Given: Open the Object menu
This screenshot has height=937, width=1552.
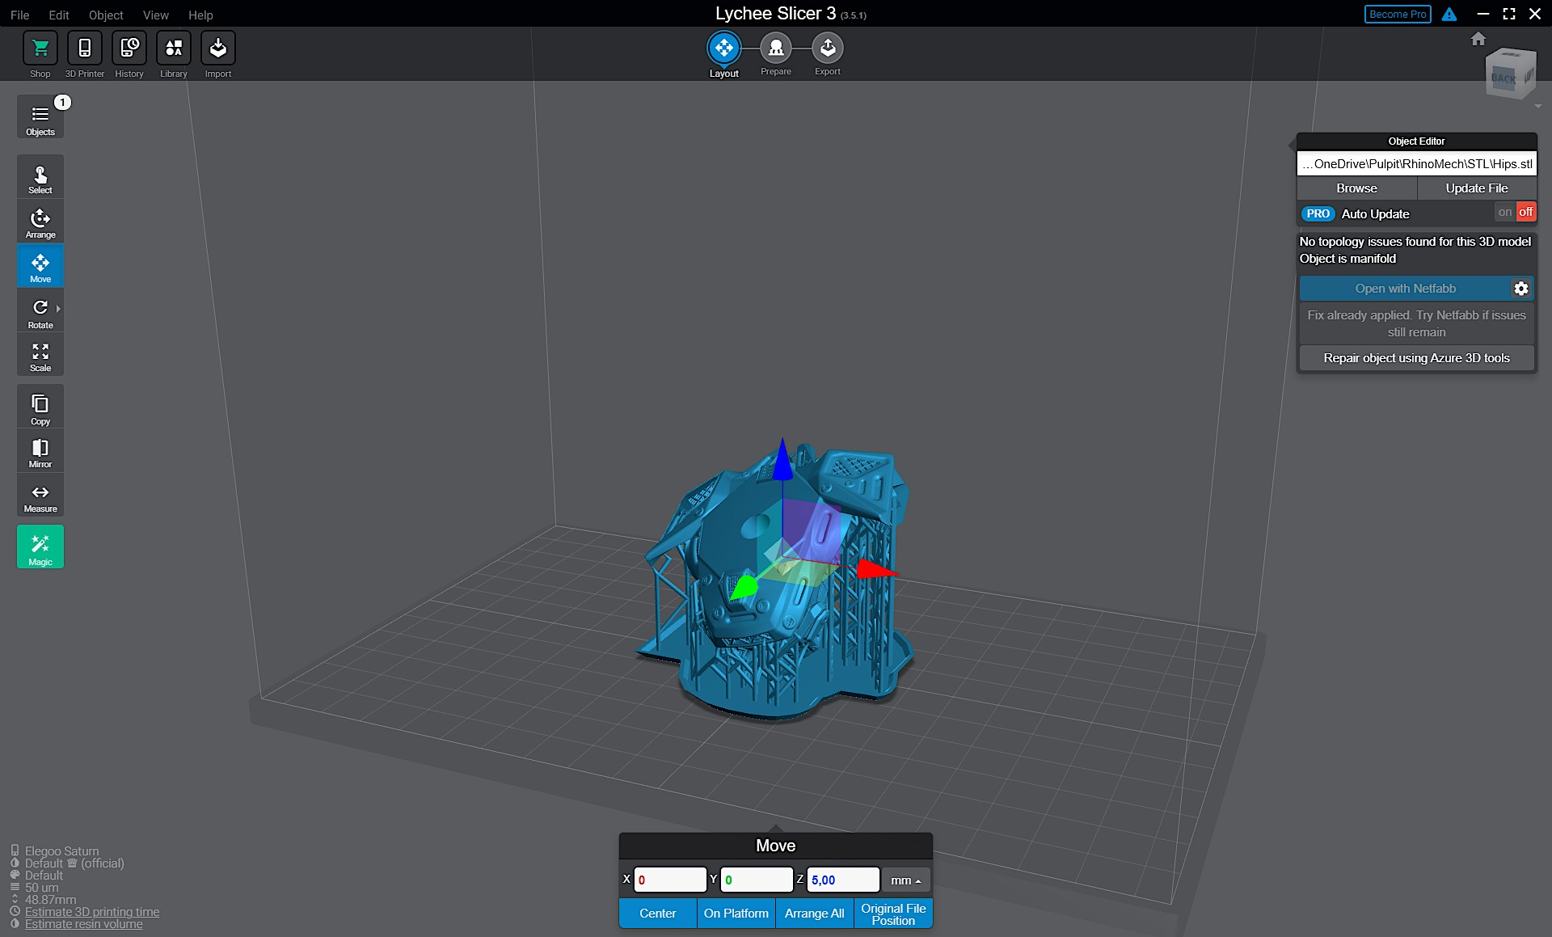Looking at the screenshot, I should pyautogui.click(x=106, y=15).
